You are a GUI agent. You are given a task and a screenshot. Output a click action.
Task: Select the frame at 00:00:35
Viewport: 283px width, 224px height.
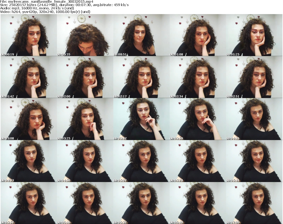coord(85,35)
